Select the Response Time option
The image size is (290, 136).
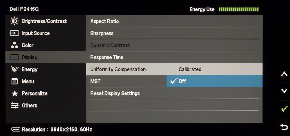[106, 57]
